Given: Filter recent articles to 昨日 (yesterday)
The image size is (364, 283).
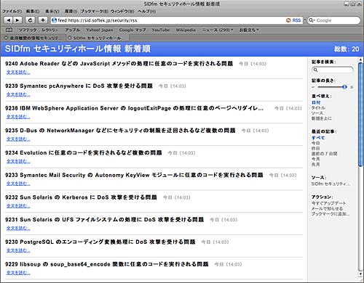Looking at the screenshot, I should click(315, 148).
